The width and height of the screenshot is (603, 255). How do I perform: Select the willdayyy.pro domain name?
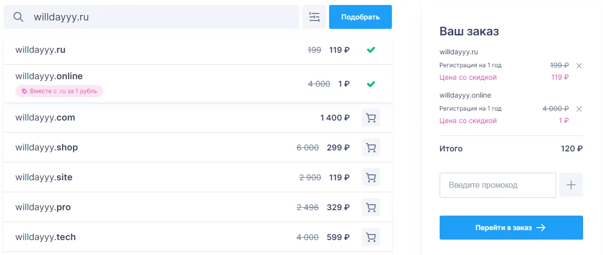point(43,207)
